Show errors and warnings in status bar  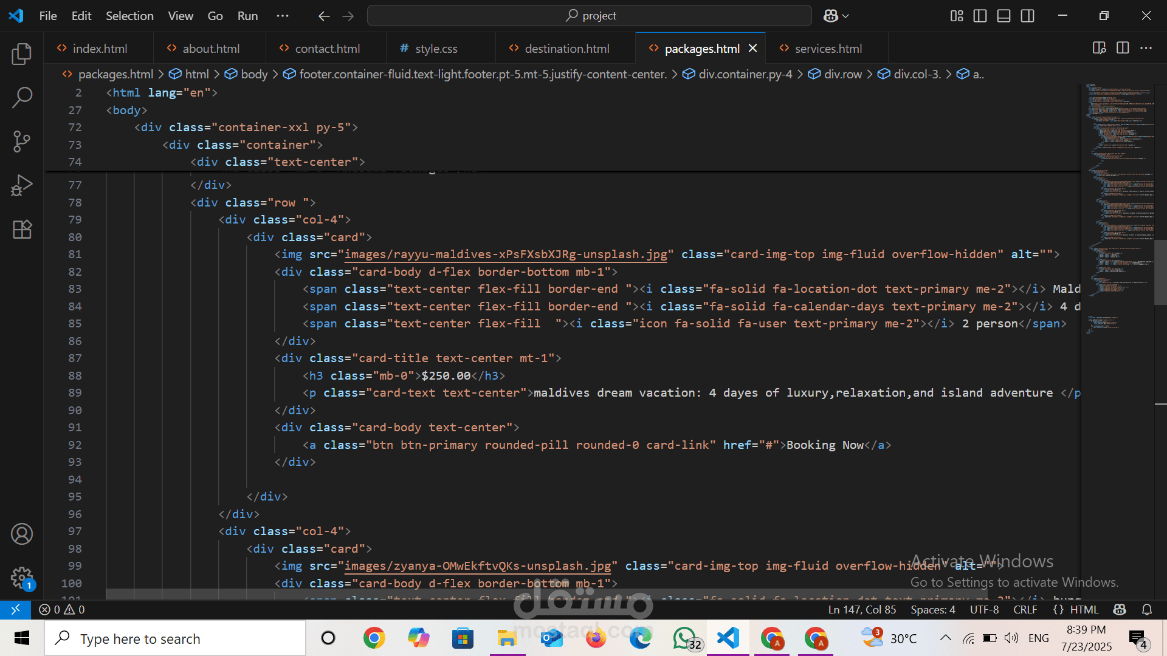coord(62,609)
